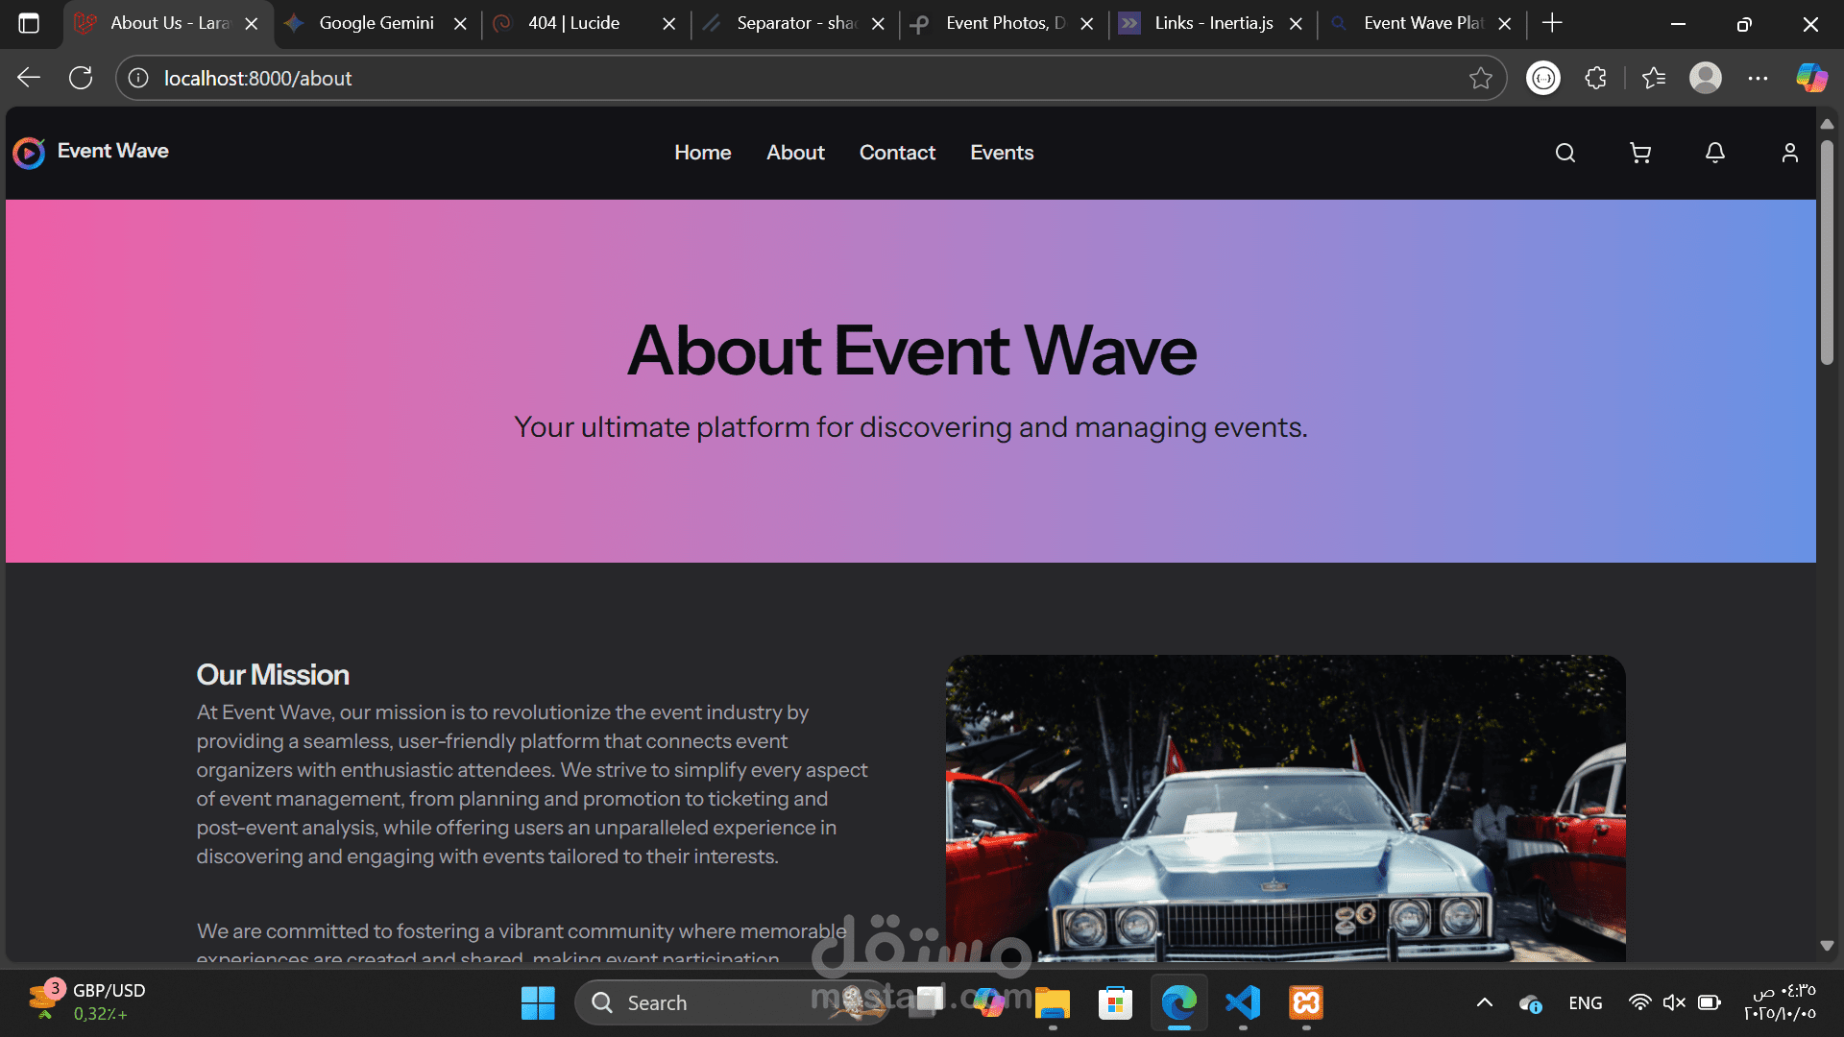
Task: Click the localhost address bar field
Action: click(x=768, y=78)
